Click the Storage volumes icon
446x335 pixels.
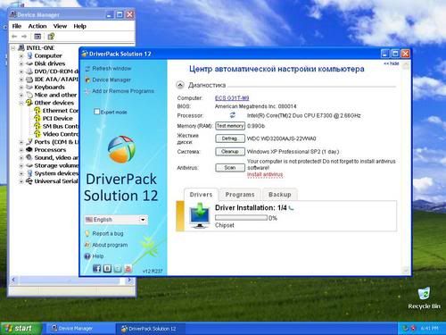coord(29,165)
